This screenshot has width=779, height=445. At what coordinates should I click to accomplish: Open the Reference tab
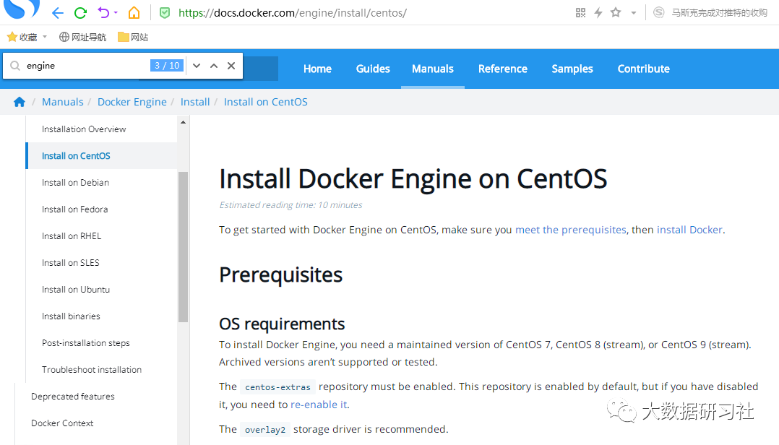click(x=503, y=69)
